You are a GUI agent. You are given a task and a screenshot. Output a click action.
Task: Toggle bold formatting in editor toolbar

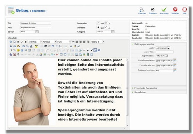tap(18, 42)
